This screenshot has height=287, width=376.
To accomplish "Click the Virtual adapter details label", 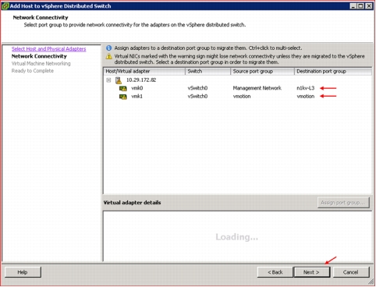I will (132, 203).
